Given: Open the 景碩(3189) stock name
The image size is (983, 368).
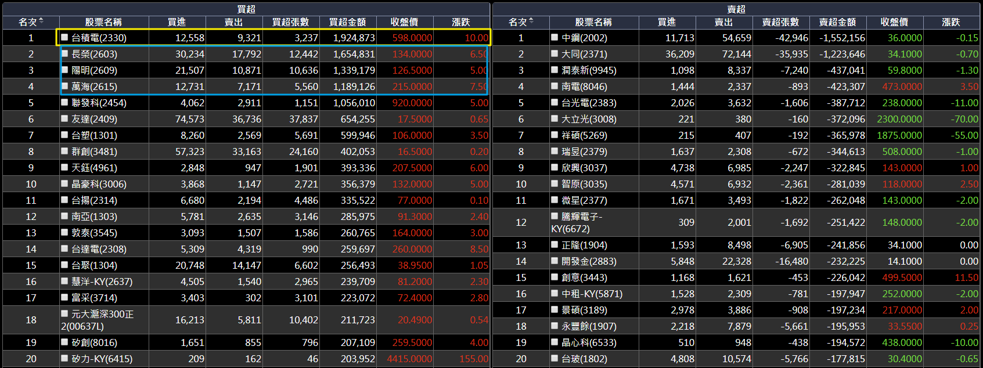Looking at the screenshot, I should tap(584, 310).
